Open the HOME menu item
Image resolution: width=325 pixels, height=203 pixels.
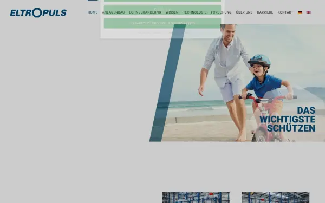pos(93,12)
